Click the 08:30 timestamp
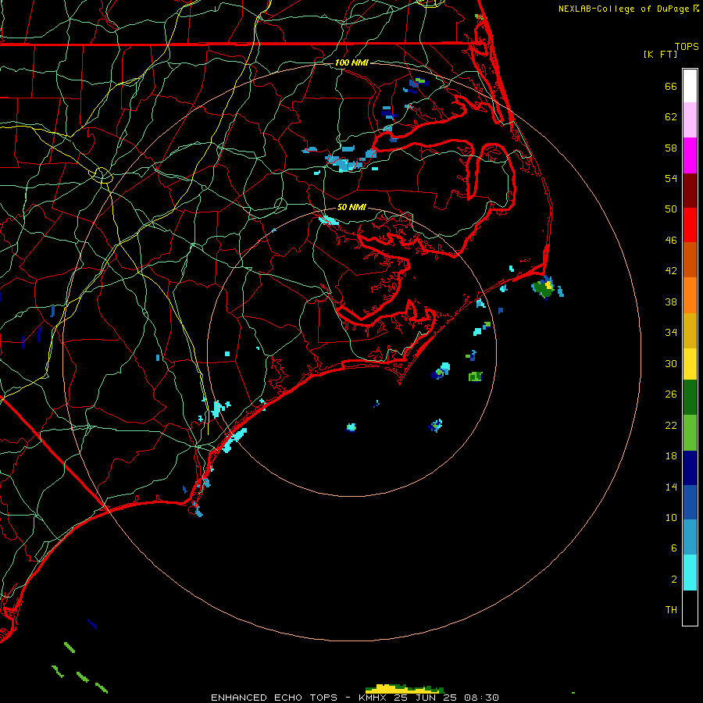703x703 pixels. tap(481, 698)
